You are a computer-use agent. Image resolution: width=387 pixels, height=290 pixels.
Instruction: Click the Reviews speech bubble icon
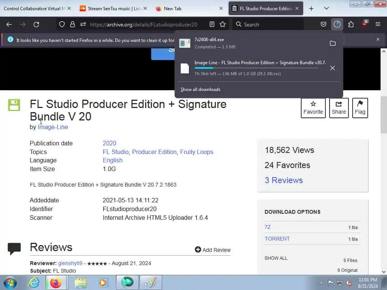tap(14, 248)
